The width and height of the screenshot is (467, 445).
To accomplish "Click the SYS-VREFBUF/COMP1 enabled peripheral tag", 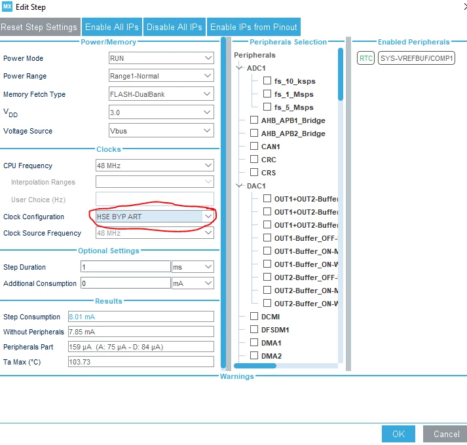I will click(417, 58).
